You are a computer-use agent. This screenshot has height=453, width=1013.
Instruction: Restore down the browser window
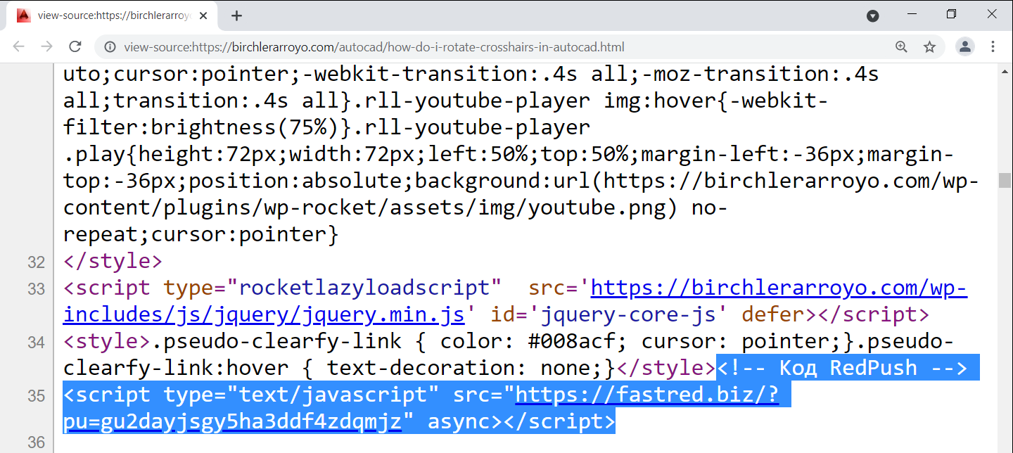tap(951, 15)
